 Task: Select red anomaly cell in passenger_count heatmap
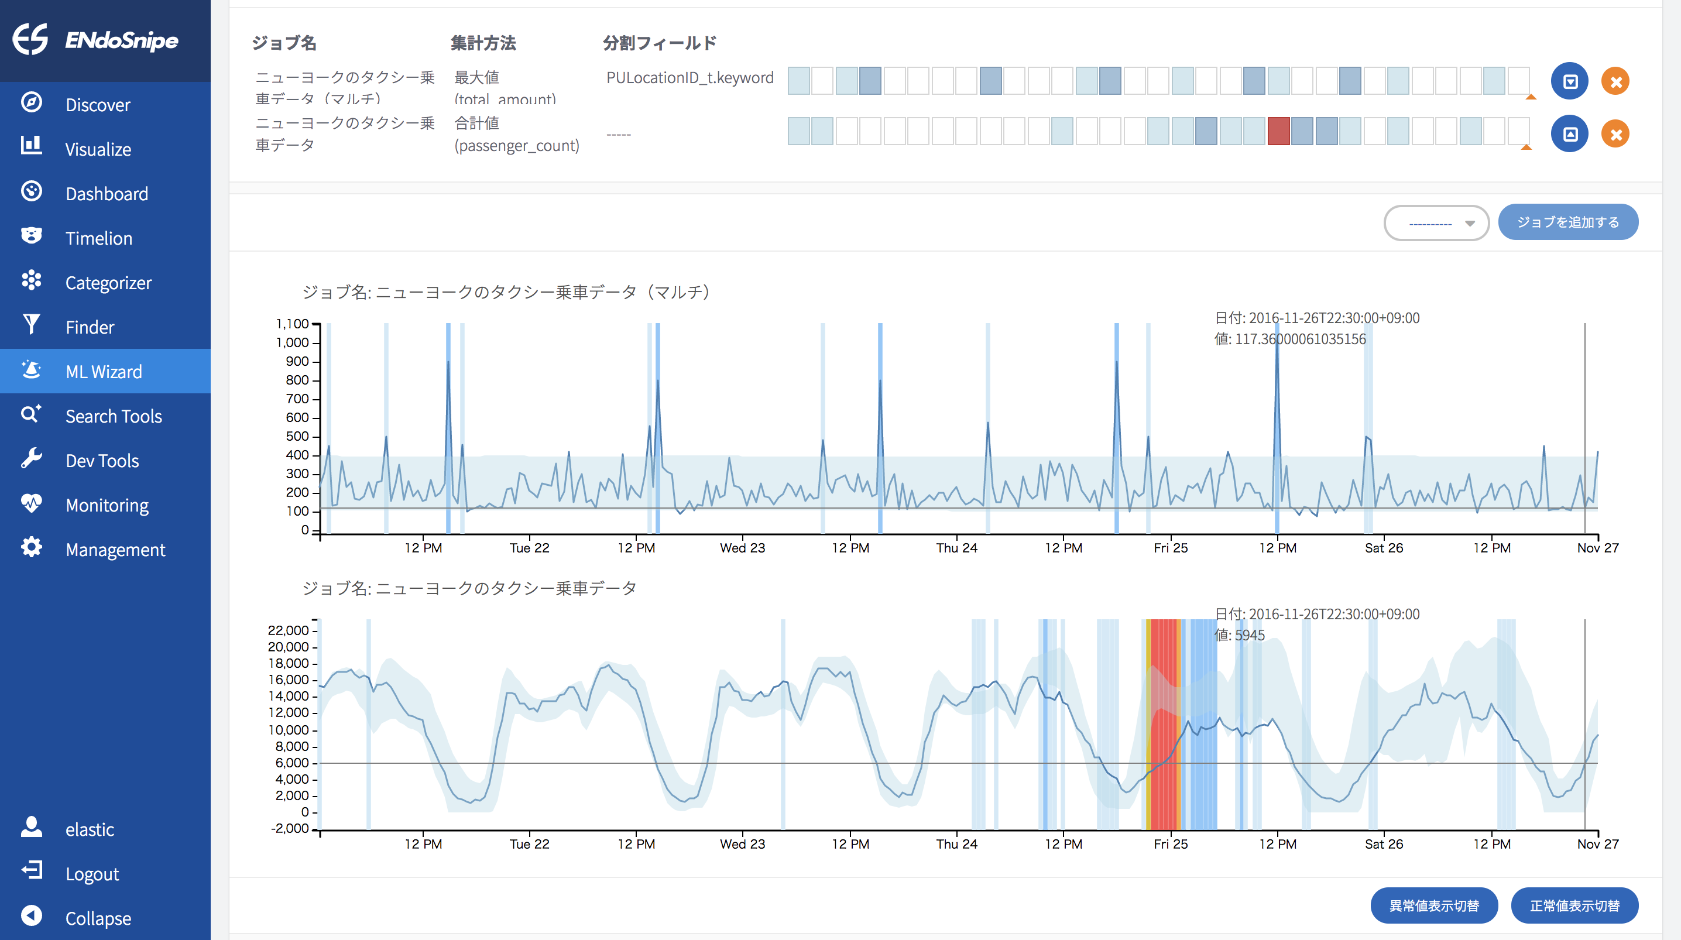click(1278, 131)
